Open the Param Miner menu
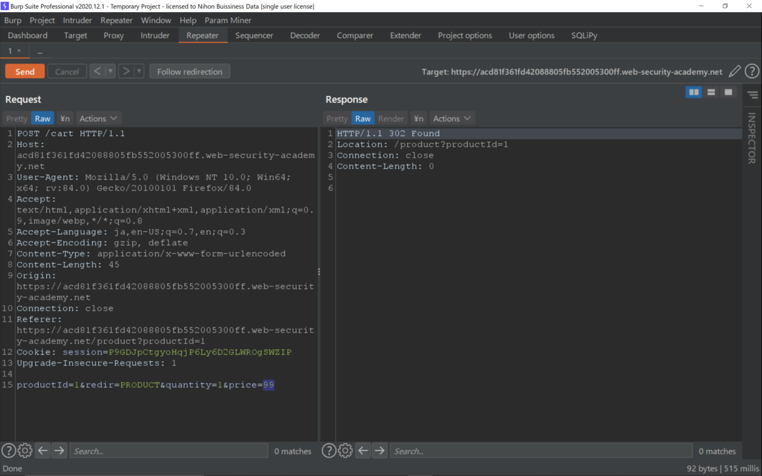762x476 pixels. click(228, 20)
